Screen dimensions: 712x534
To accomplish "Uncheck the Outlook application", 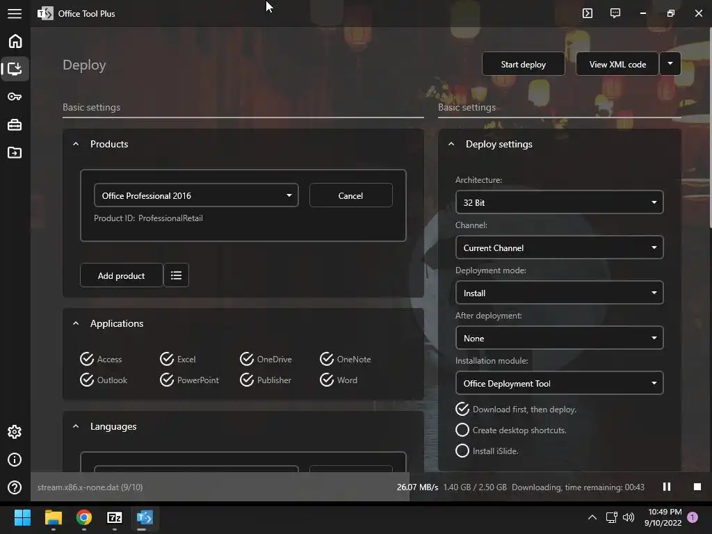I will point(104,380).
